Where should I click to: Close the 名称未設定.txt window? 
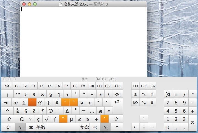click(24, 4)
